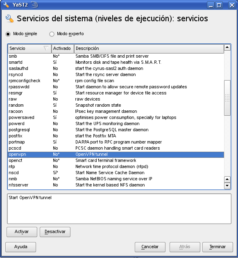Image resolution: width=238 pixels, height=258 pixels.
Task: Click the Sí value in the smartd row
Action: pos(55,63)
